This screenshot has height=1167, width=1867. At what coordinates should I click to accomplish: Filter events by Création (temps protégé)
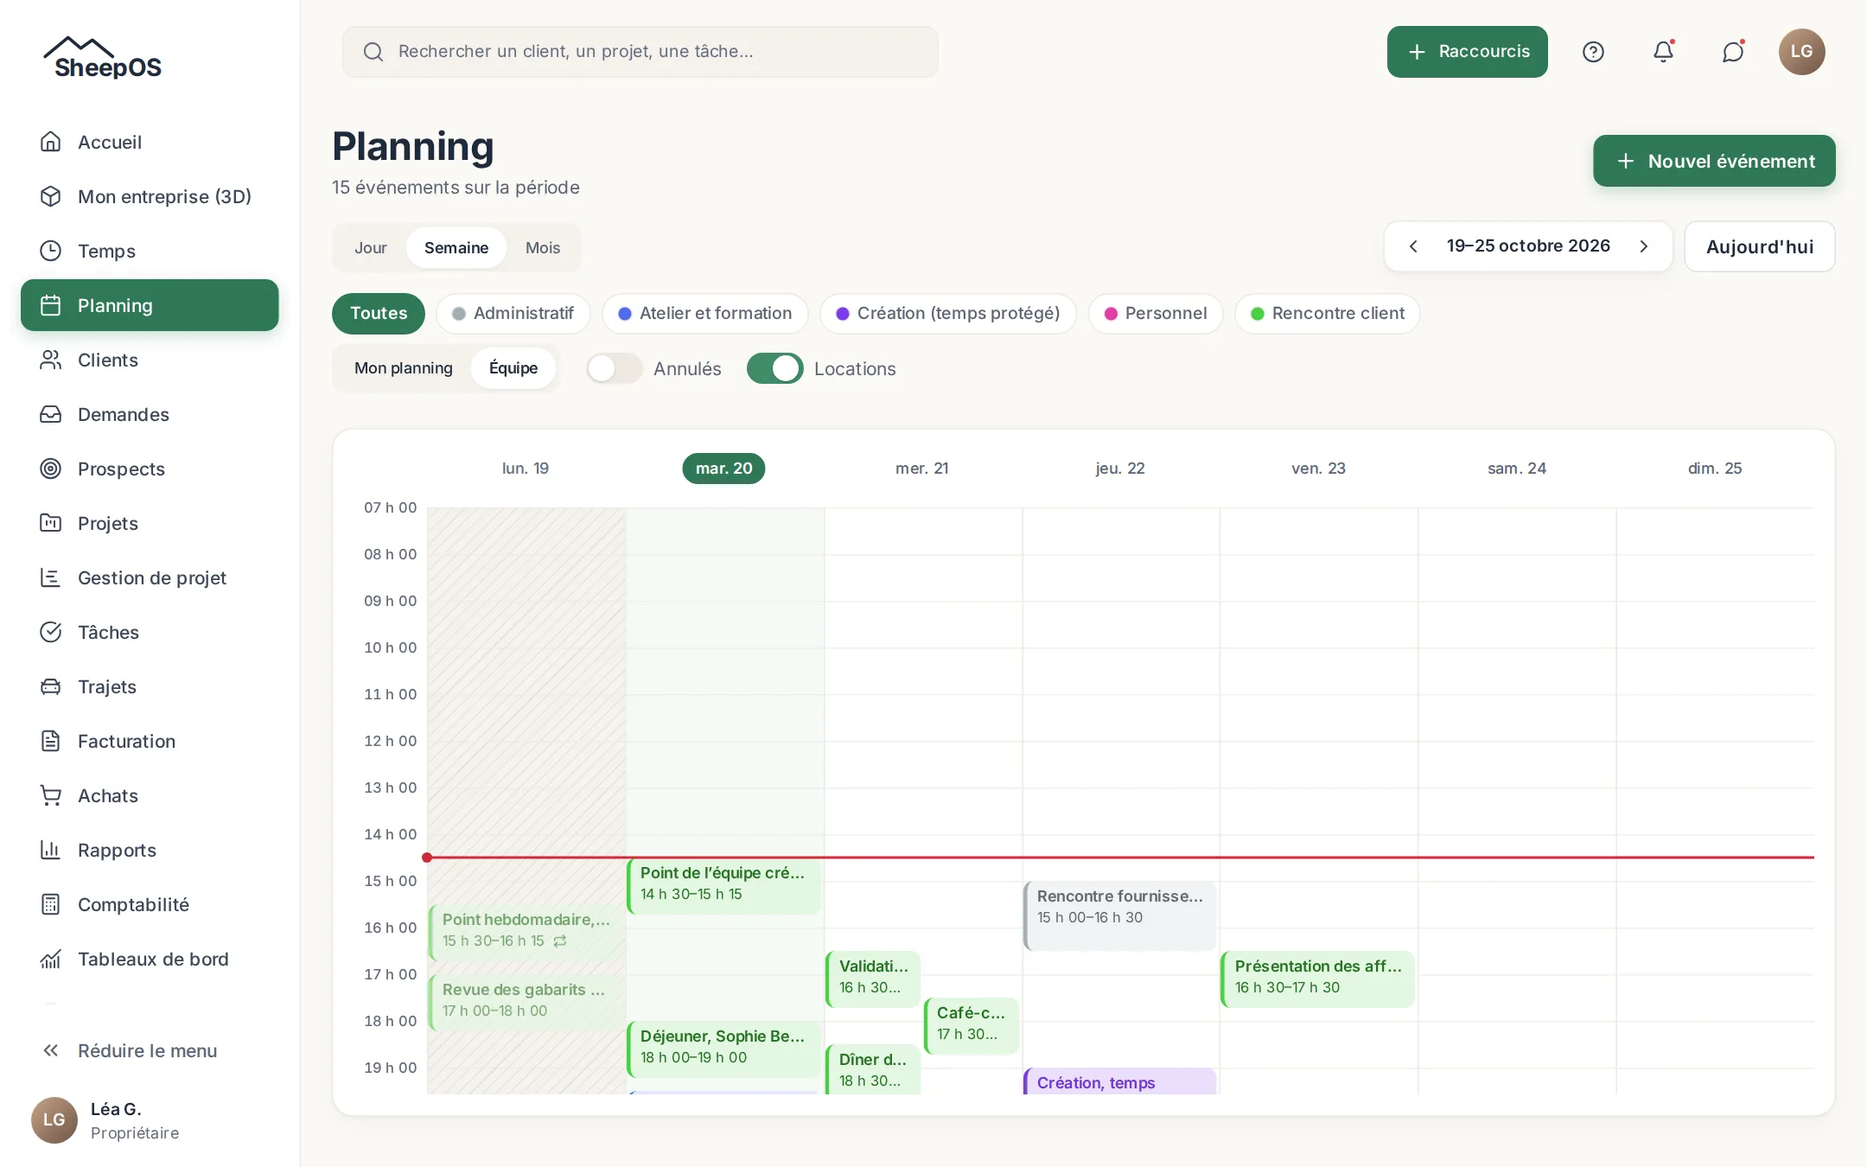point(948,313)
